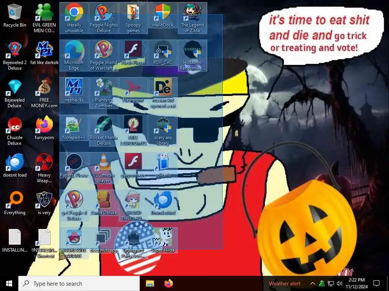Open the Flash Player shortcut

133,53
